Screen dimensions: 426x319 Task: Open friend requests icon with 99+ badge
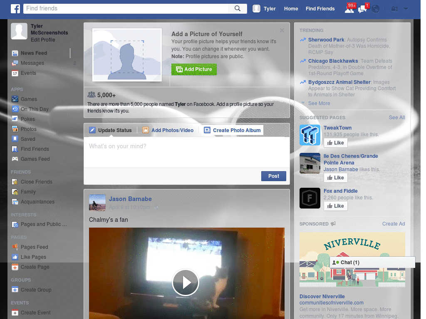tap(349, 9)
